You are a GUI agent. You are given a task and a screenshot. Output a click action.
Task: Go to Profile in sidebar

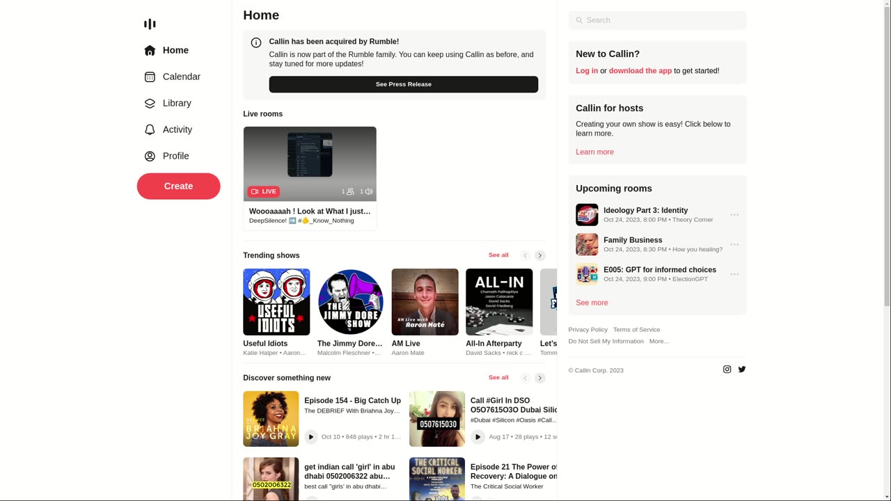tap(176, 156)
